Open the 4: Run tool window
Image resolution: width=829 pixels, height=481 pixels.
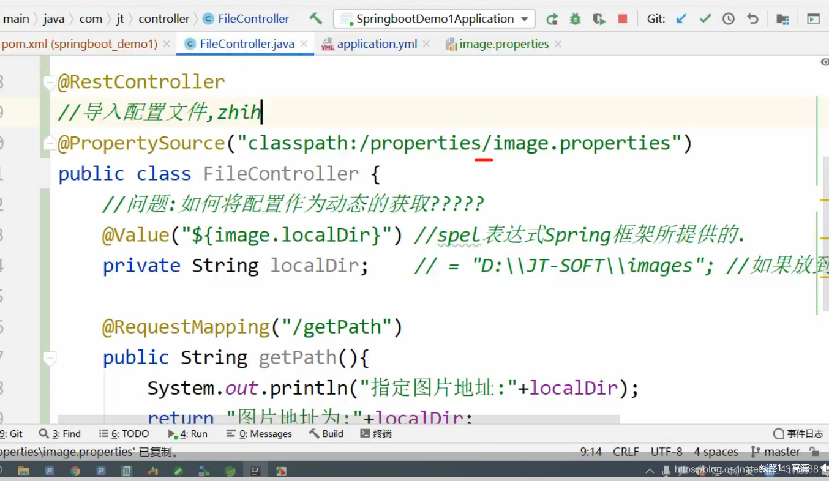[x=188, y=434]
